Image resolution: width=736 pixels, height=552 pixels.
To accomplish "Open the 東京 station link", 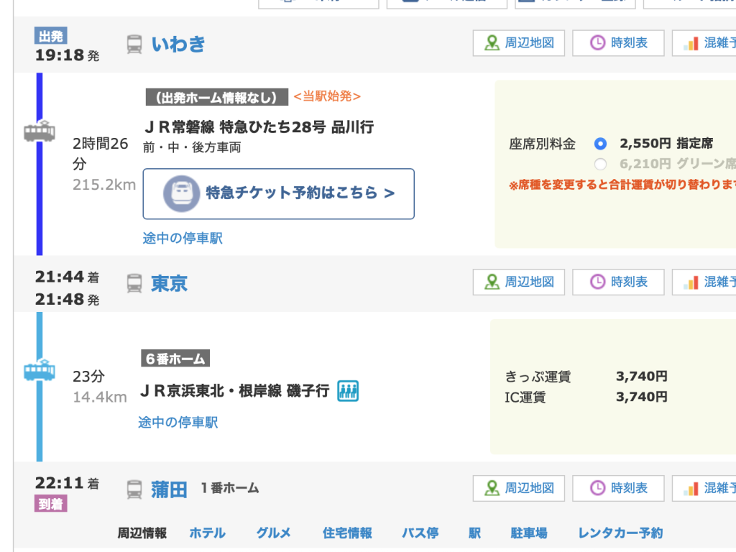I will pos(169,283).
